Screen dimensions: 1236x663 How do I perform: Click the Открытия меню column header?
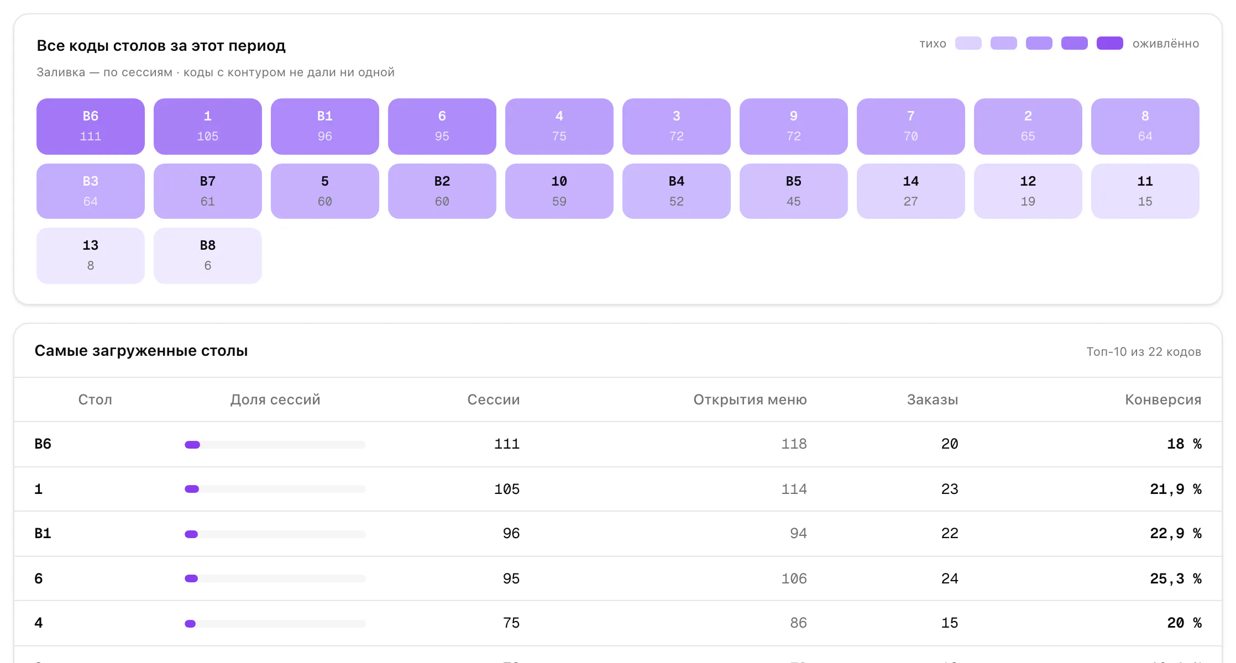click(750, 399)
